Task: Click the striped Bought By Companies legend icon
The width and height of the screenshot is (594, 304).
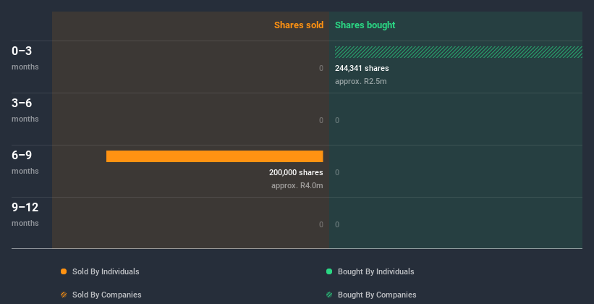Action: [329, 295]
